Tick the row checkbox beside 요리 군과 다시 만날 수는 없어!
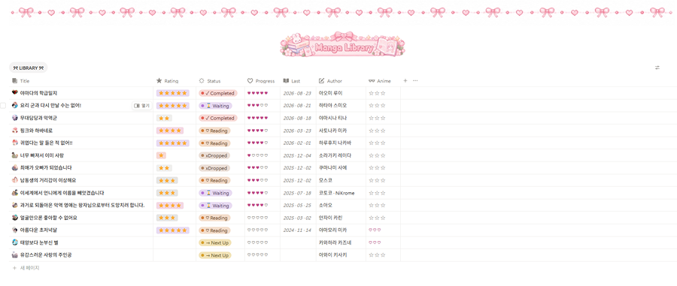The height and width of the screenshot is (286, 677). (4, 106)
